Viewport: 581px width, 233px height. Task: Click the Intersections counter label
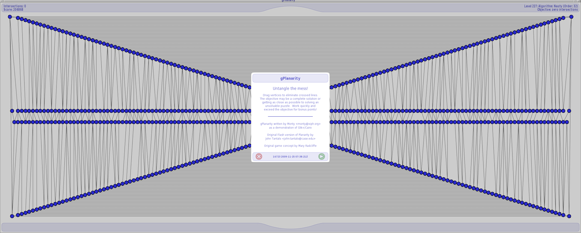[15, 6]
